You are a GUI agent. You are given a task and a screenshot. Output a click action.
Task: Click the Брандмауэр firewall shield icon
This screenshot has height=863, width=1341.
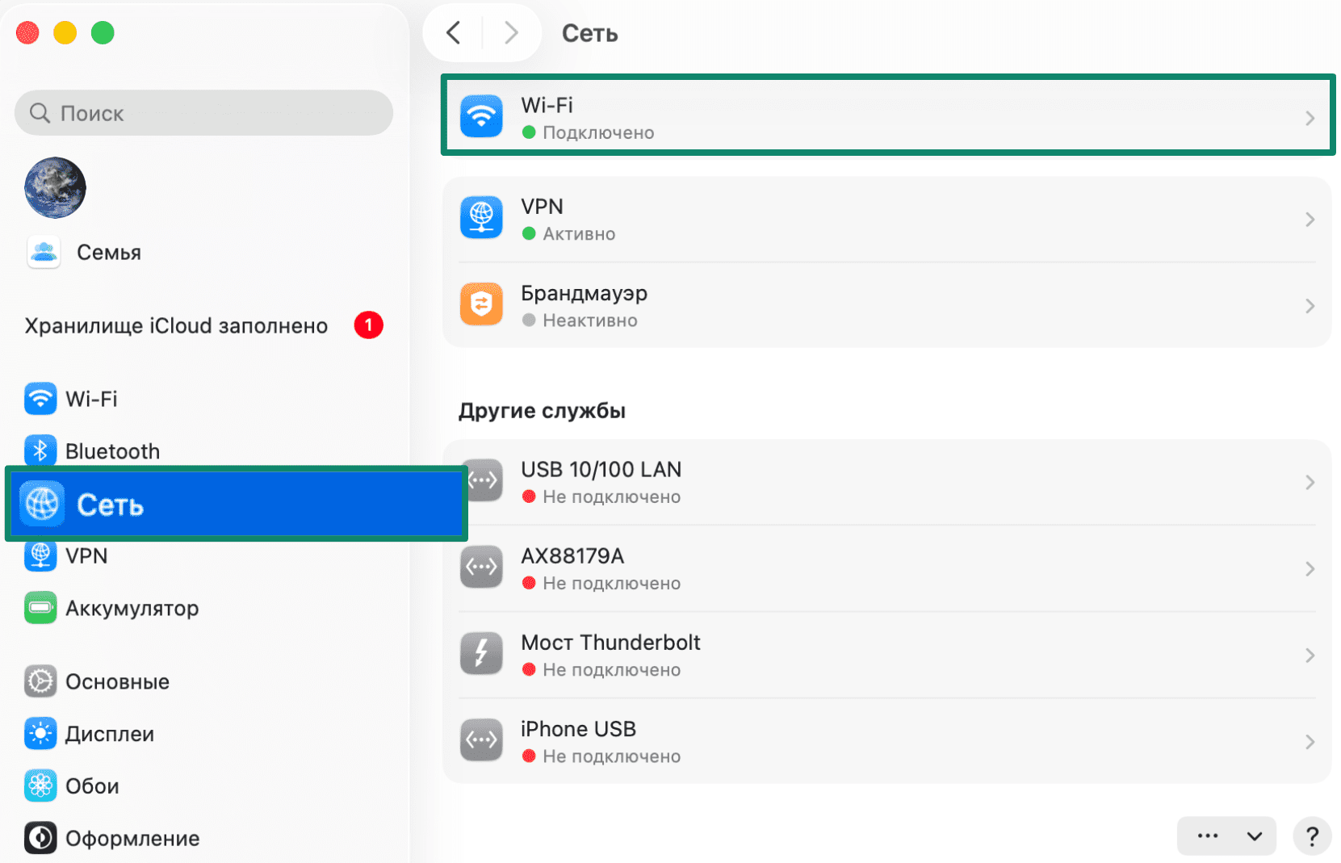(x=481, y=304)
